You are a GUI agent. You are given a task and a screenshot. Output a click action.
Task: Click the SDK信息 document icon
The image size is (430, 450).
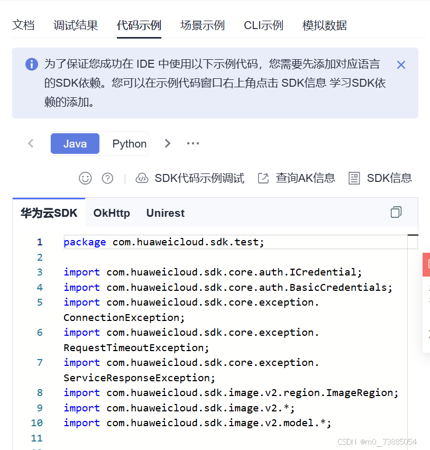[x=354, y=178]
